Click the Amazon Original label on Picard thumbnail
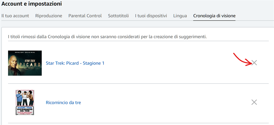274x125 pixels. pyautogui.click(x=25, y=52)
